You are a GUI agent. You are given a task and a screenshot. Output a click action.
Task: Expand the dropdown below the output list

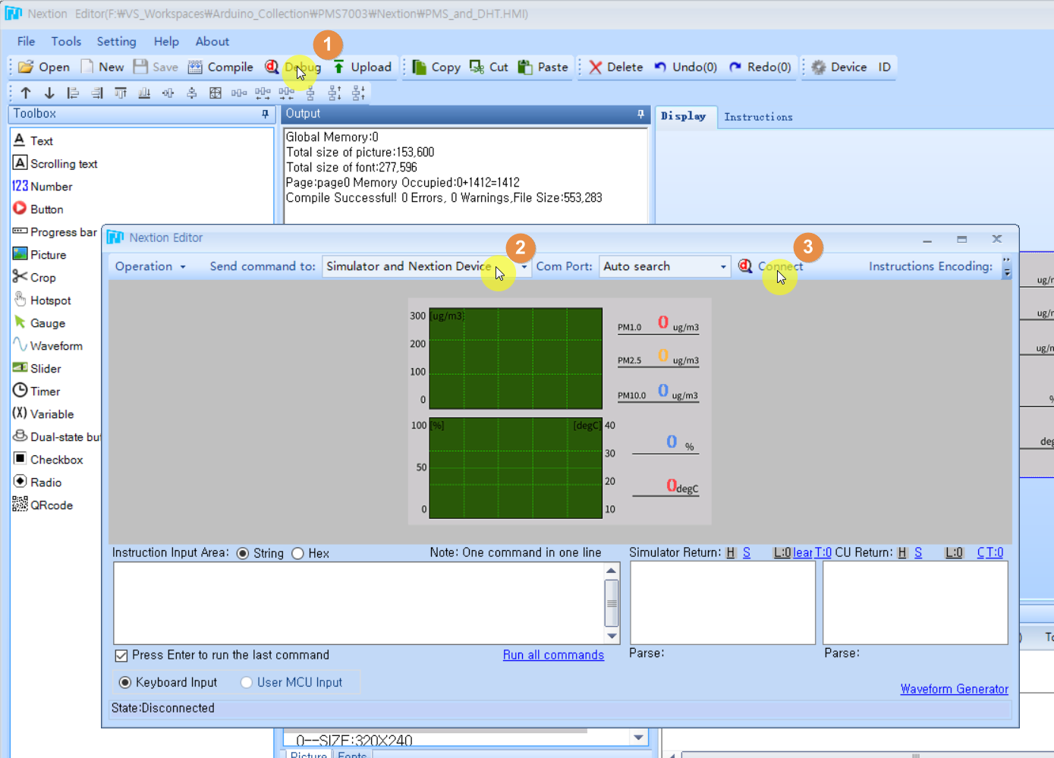click(639, 738)
